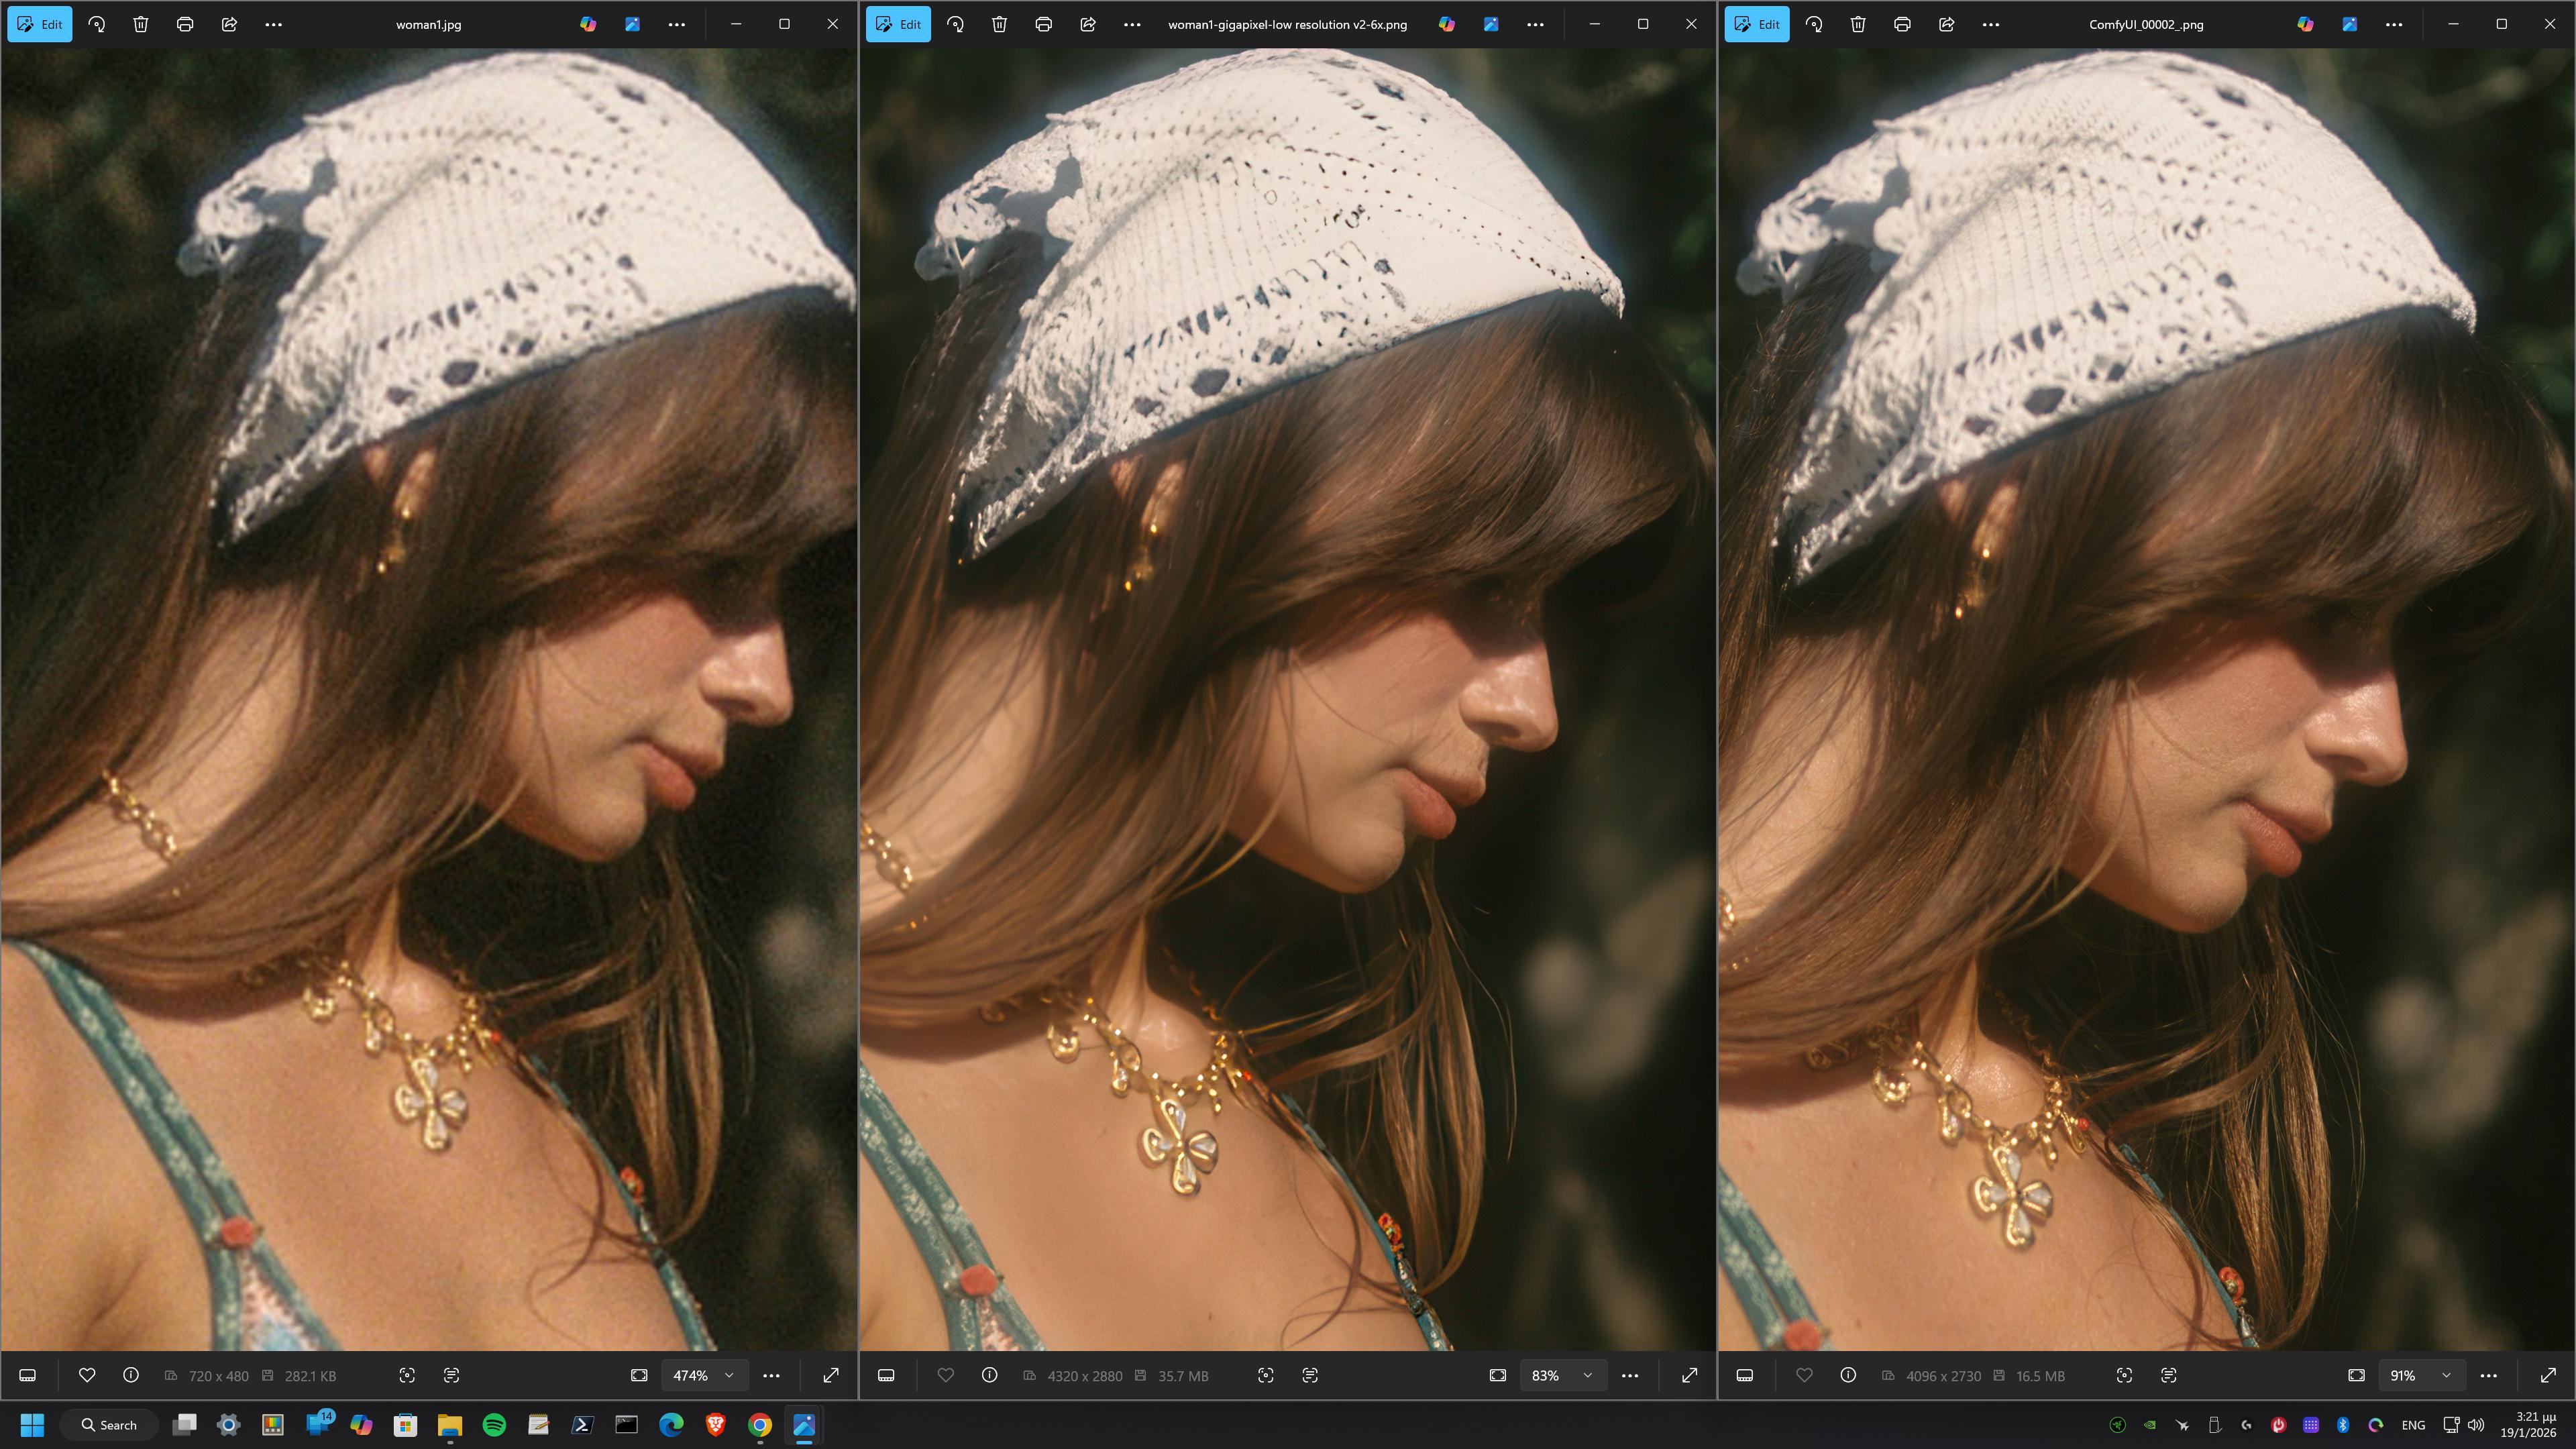Click Edit button in woman1.jpg window
This screenshot has width=2576, height=1449.
click(40, 24)
